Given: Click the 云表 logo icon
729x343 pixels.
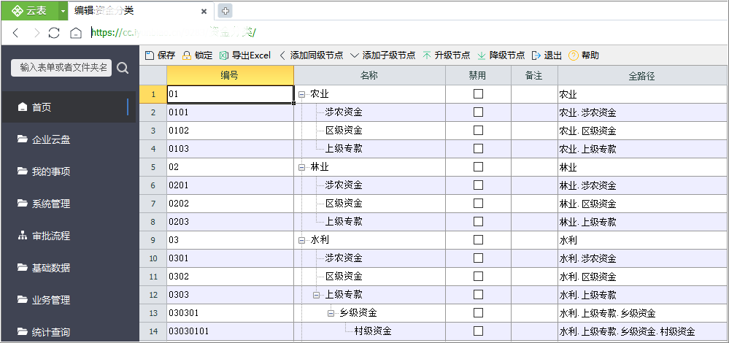Looking at the screenshot, I should 18,11.
